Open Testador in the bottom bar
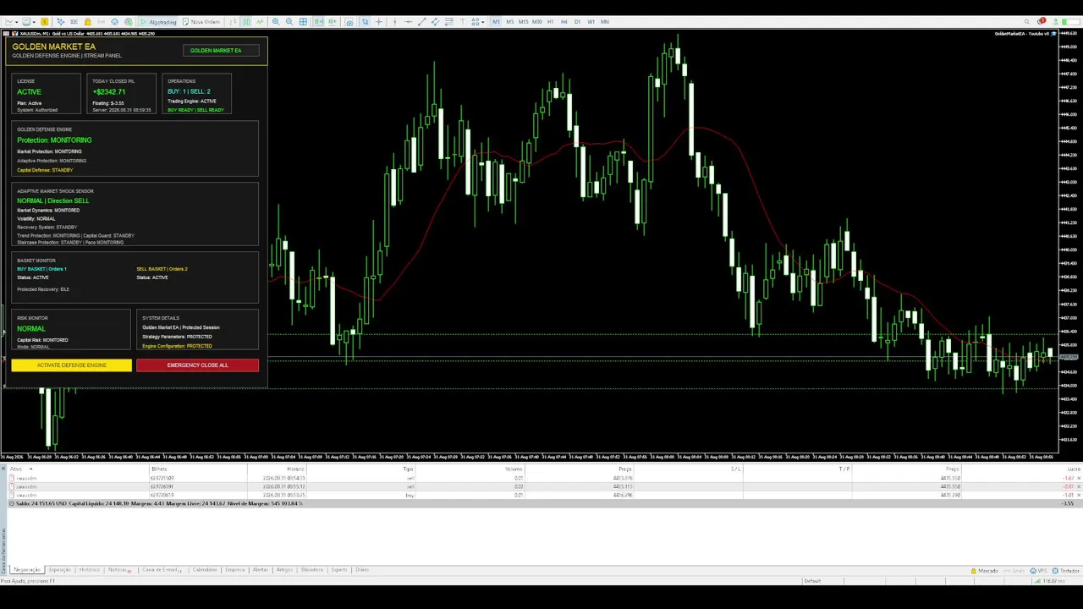 pyautogui.click(x=1066, y=571)
